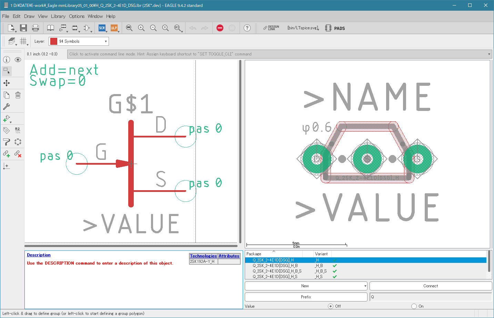Select the Value Off radio button
The width and height of the screenshot is (494, 318).
[x=331, y=306]
